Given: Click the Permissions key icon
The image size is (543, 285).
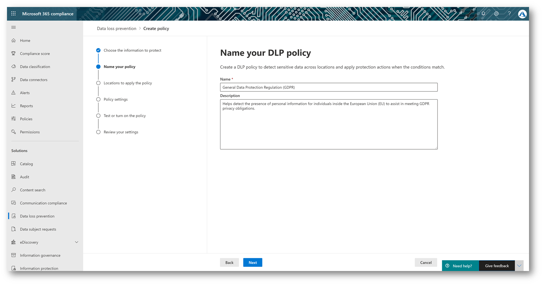Looking at the screenshot, I should pos(14,132).
